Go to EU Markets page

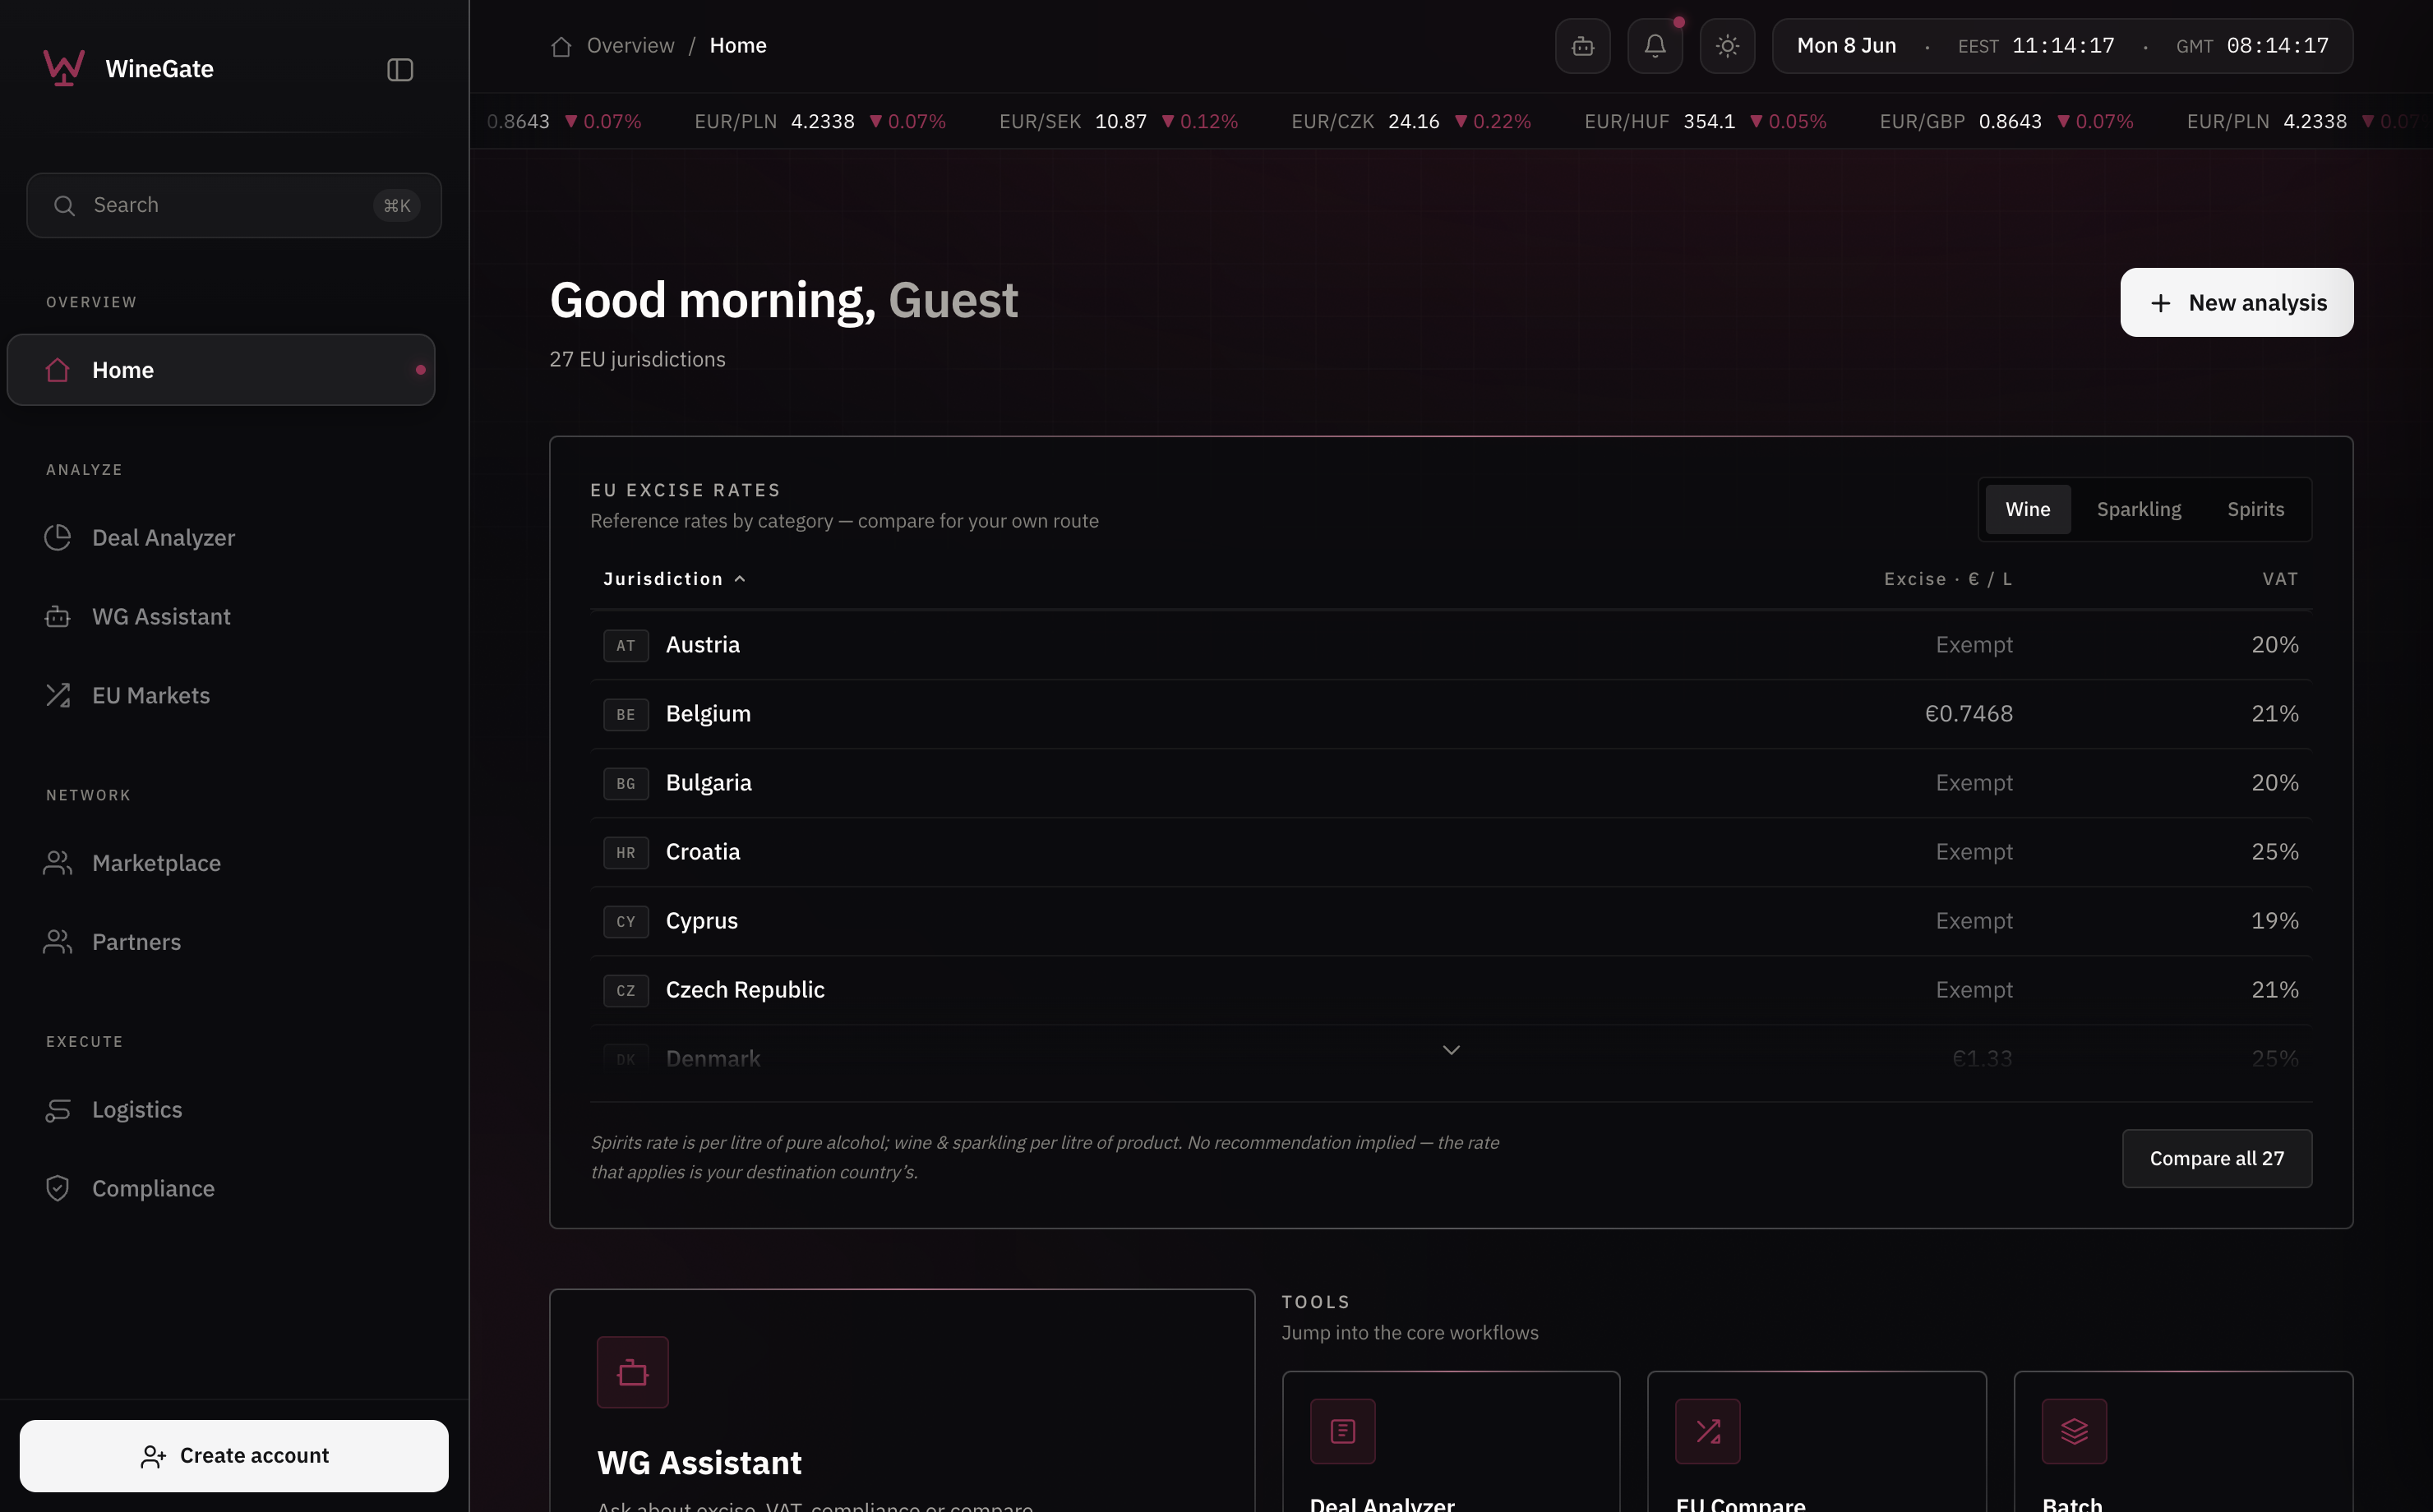(x=151, y=695)
